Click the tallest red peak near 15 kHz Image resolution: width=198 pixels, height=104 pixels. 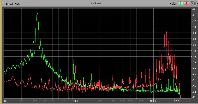(166, 30)
